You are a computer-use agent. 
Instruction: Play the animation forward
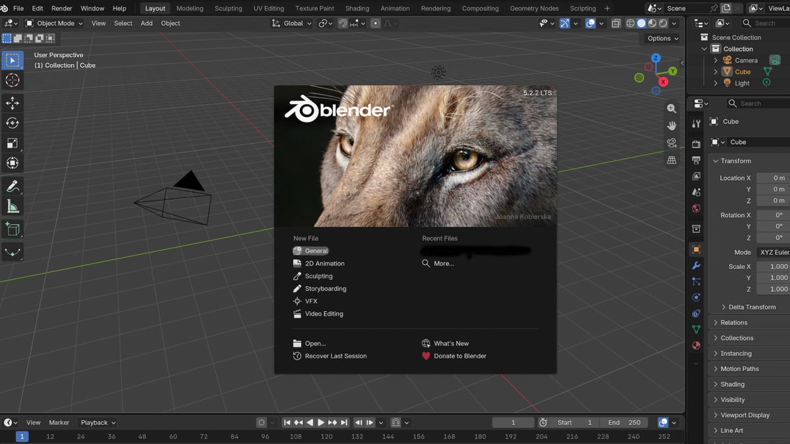[321, 422]
